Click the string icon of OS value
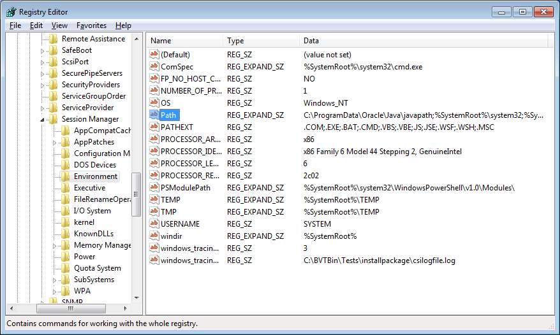The width and height of the screenshot is (560, 335). 154,103
